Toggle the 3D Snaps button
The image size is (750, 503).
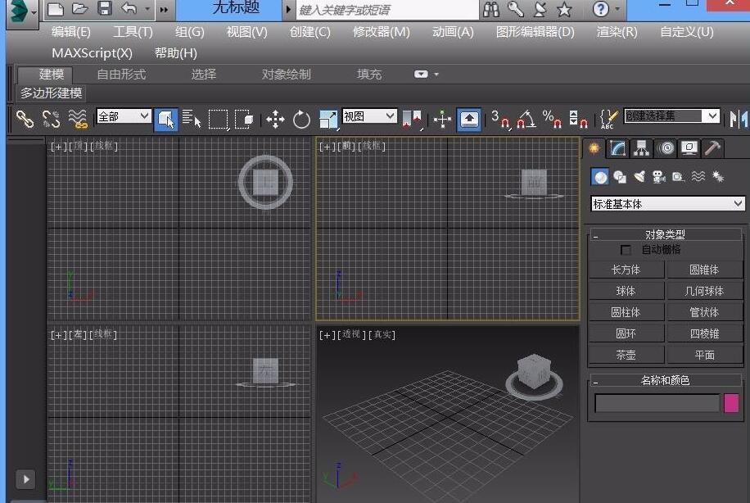[x=499, y=120]
